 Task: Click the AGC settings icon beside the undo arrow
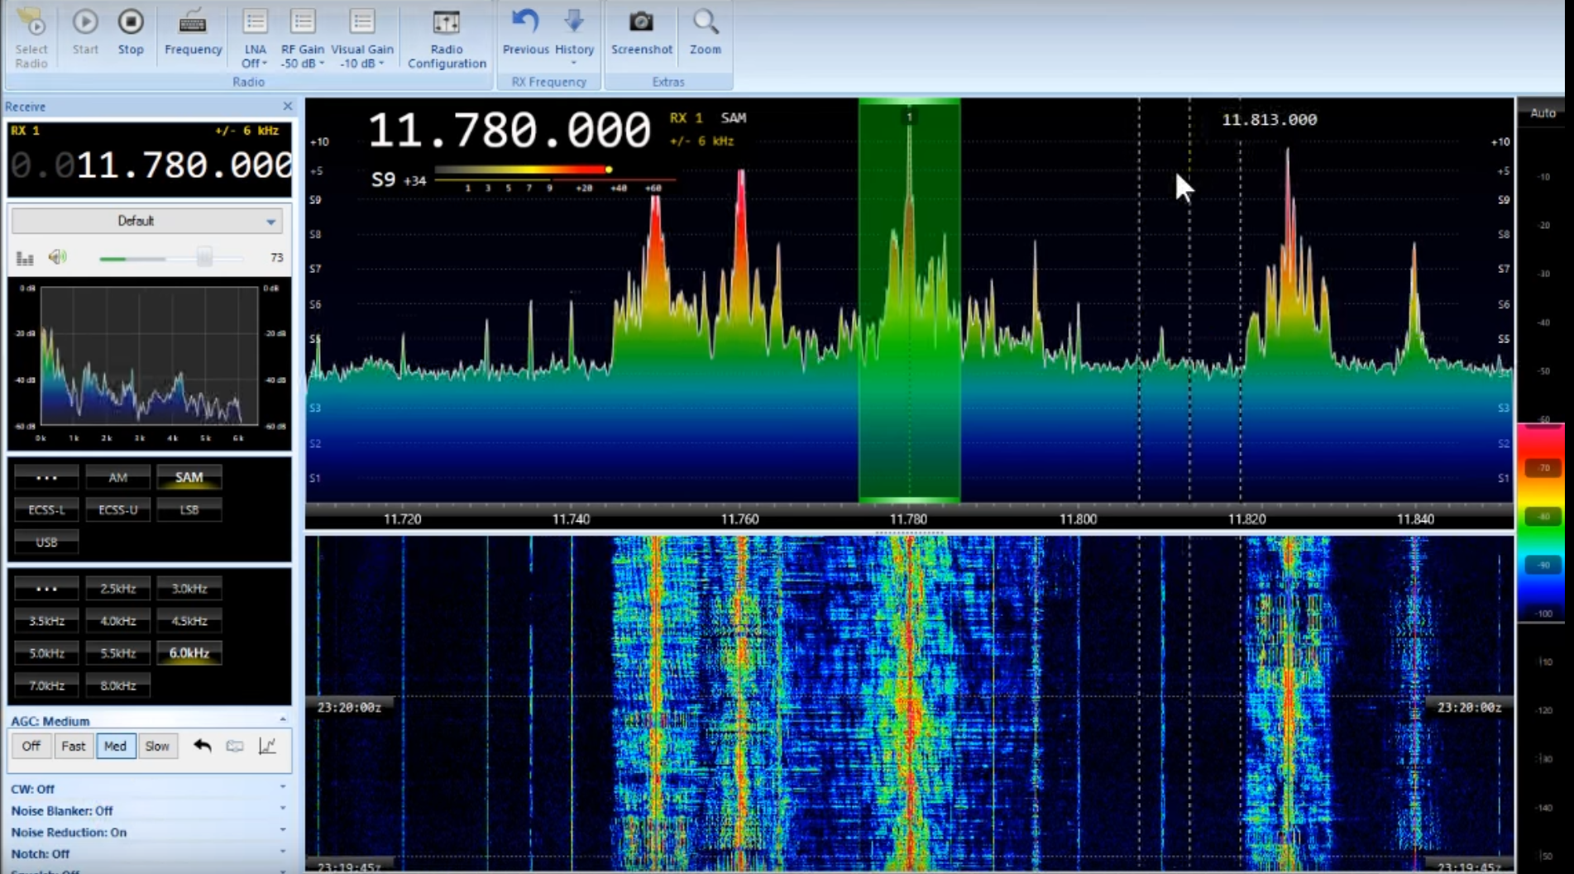235,746
